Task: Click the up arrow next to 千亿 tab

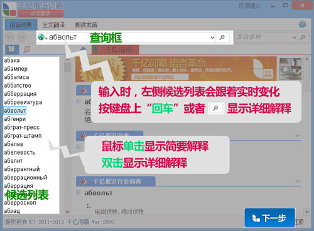Action: coord(84,49)
